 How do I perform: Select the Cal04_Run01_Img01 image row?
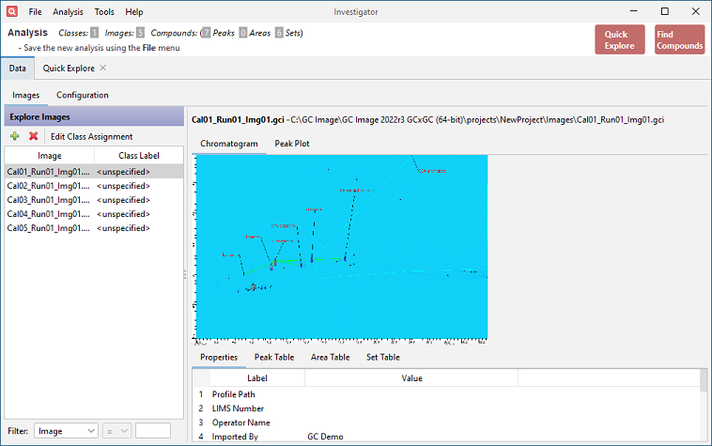click(x=94, y=214)
